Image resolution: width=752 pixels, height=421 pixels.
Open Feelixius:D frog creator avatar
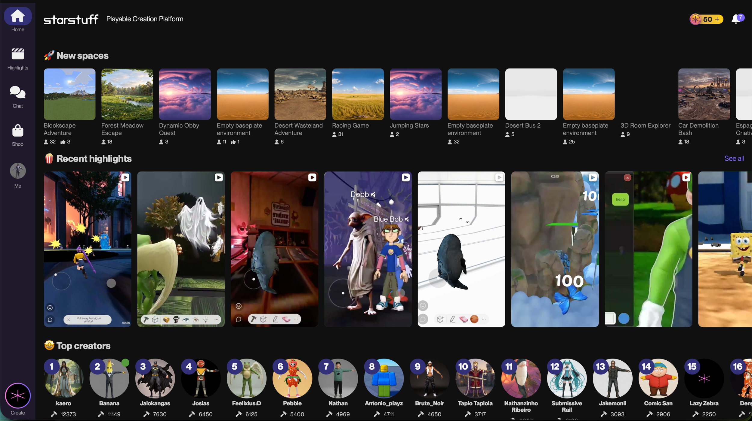(x=246, y=378)
